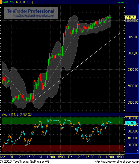Click the red oversold zone in stochastic panel
139x164 pixels.
pos(63,148)
